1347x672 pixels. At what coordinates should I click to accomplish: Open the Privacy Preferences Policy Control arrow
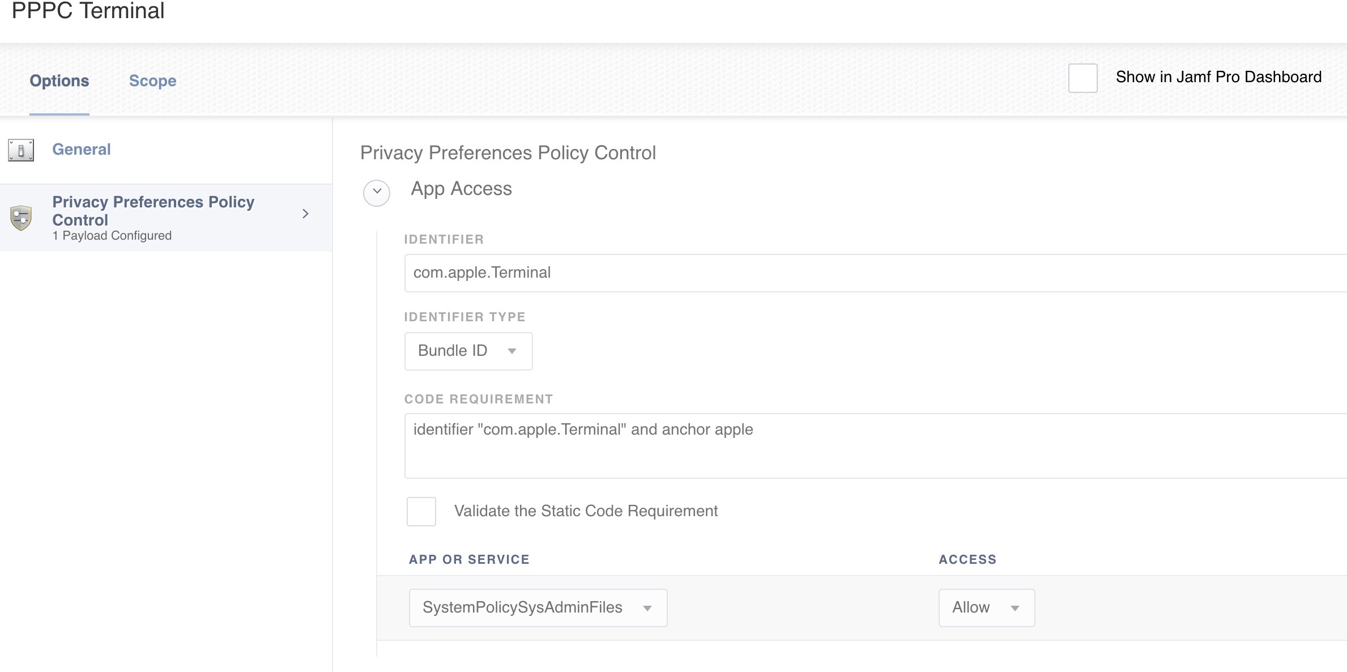pos(305,214)
